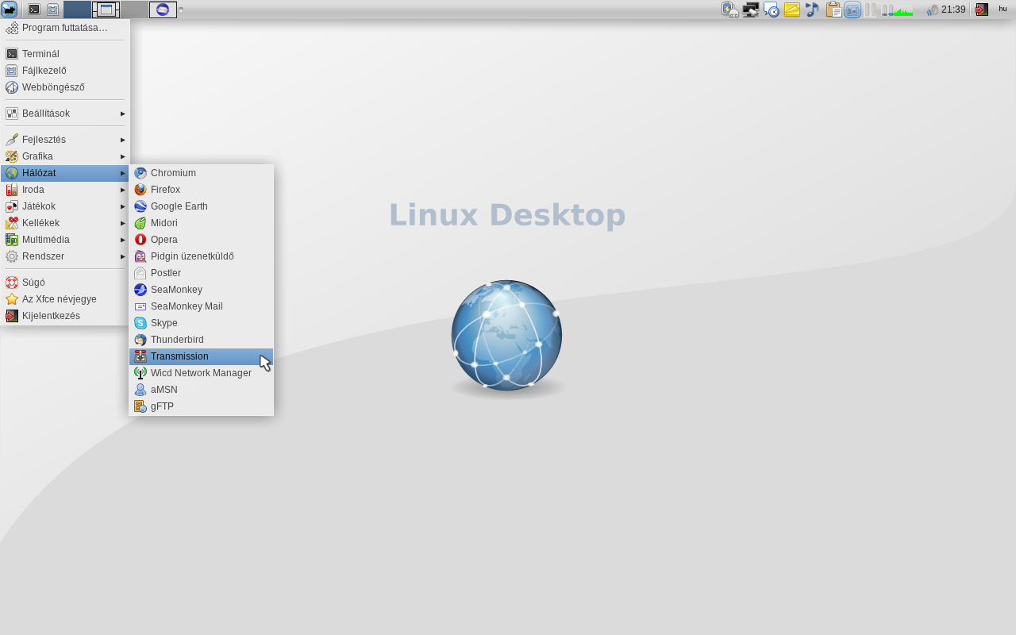Launch aMSN messenger
Viewport: 1016px width, 635px height.
(x=201, y=390)
